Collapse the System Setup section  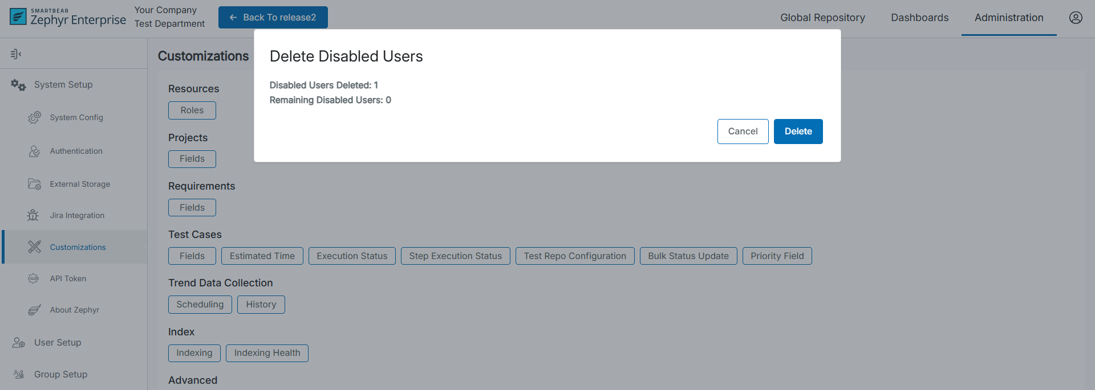(63, 85)
